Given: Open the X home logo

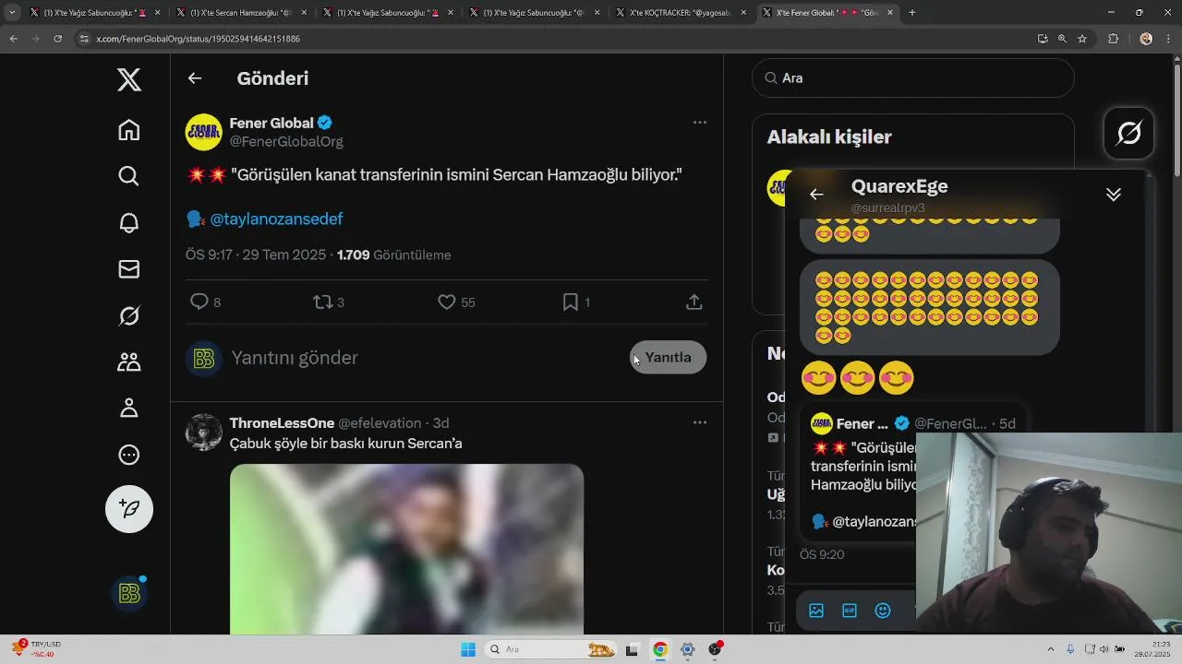Looking at the screenshot, I should [129, 79].
